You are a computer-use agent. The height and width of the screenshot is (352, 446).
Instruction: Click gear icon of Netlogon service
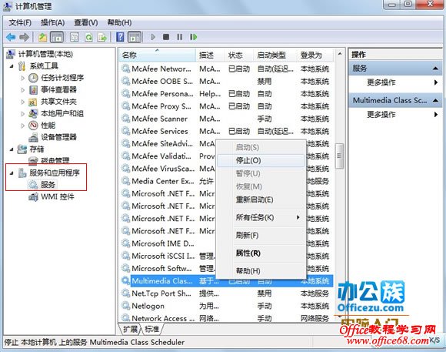pos(125,306)
